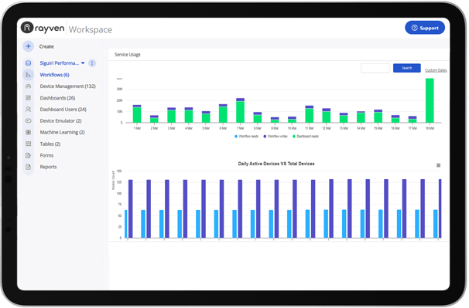Screen dimensions: 469x308
Task: Open the Custom Dates link
Action: point(436,70)
